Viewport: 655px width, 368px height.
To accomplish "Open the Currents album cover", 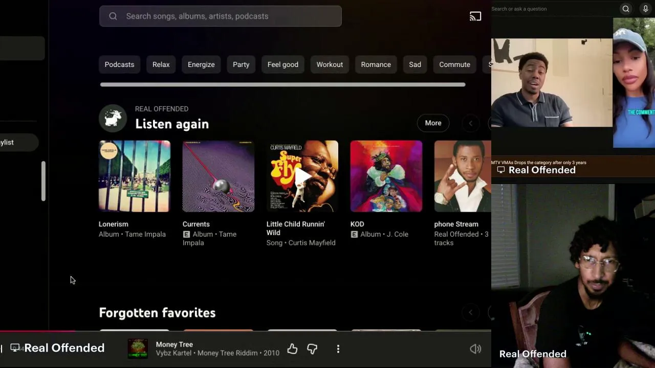I will (219, 176).
